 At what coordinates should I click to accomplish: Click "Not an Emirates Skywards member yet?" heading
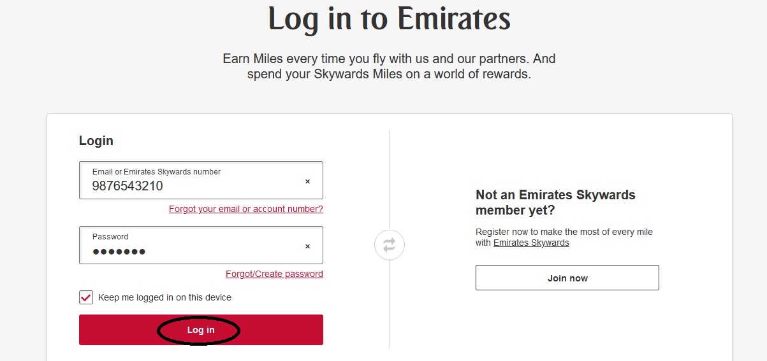pos(555,202)
